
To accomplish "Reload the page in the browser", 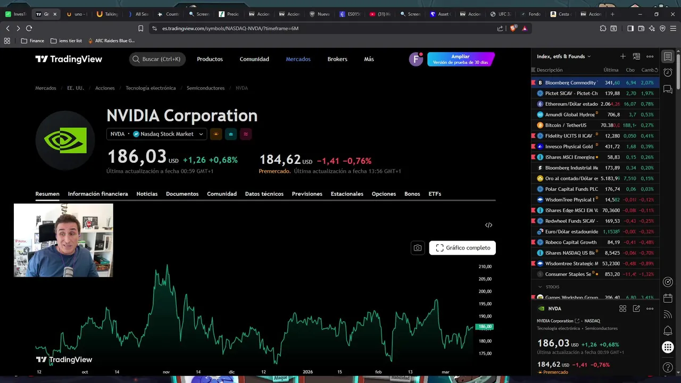I will point(29,28).
